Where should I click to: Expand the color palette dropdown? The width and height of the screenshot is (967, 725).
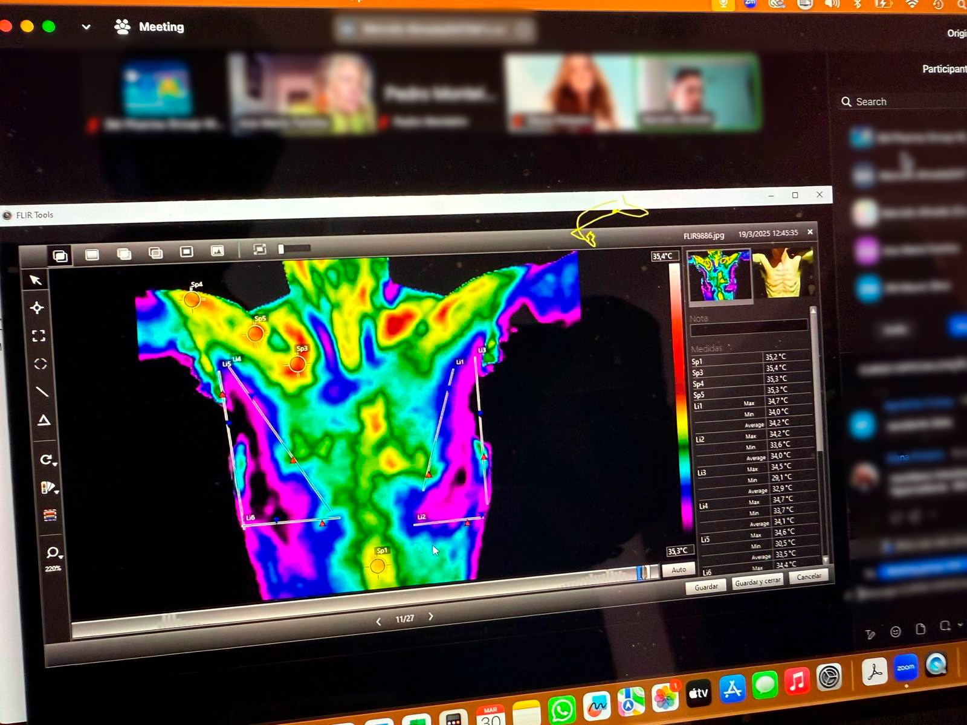pyautogui.click(x=49, y=488)
